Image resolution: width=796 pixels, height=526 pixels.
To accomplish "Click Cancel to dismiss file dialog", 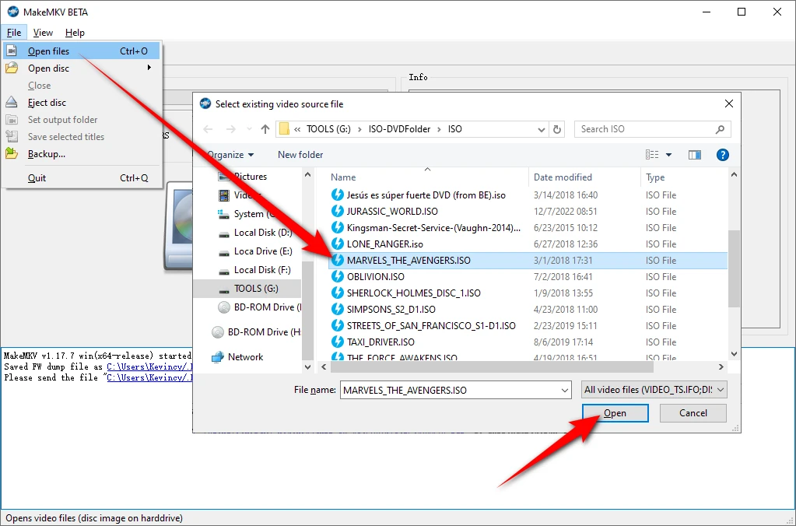I will point(693,413).
